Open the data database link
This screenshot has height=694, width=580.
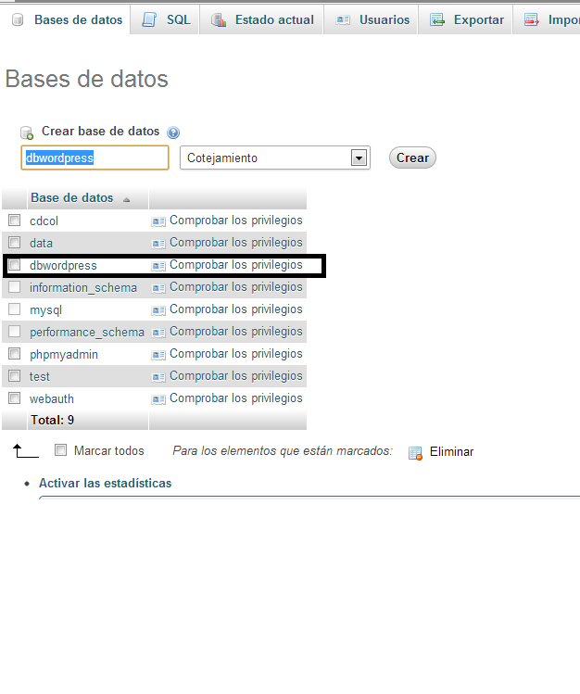click(x=41, y=243)
